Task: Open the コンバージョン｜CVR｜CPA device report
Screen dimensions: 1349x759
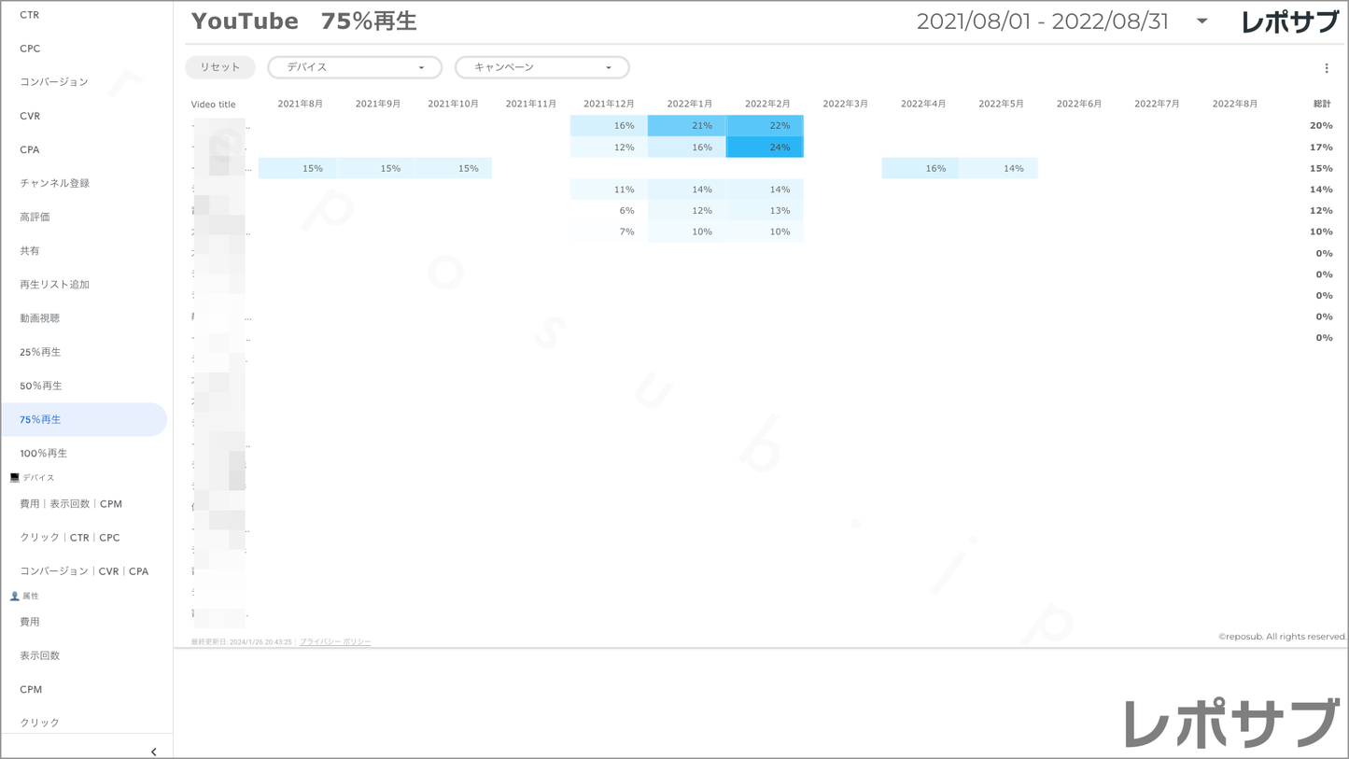Action: coord(84,571)
